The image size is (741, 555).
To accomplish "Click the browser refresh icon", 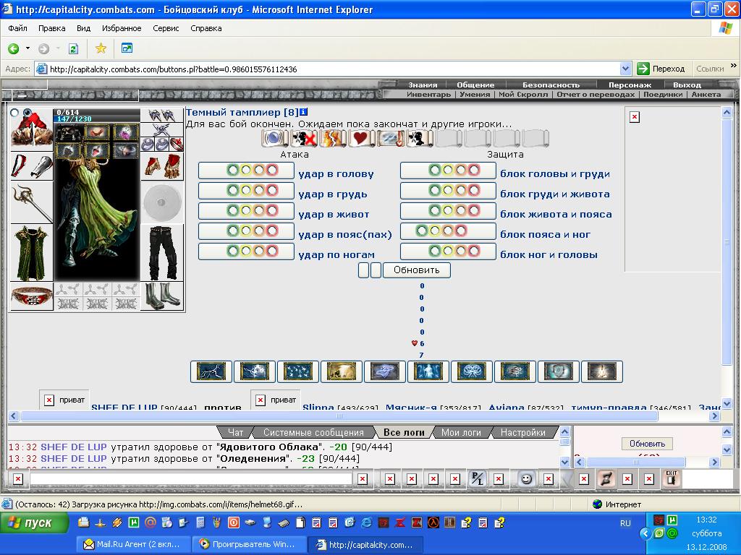I will tap(73, 48).
